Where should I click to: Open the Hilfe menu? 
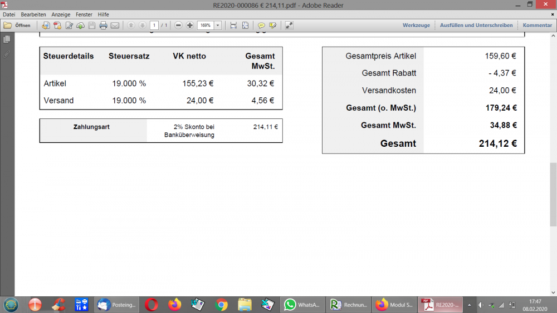[104, 14]
